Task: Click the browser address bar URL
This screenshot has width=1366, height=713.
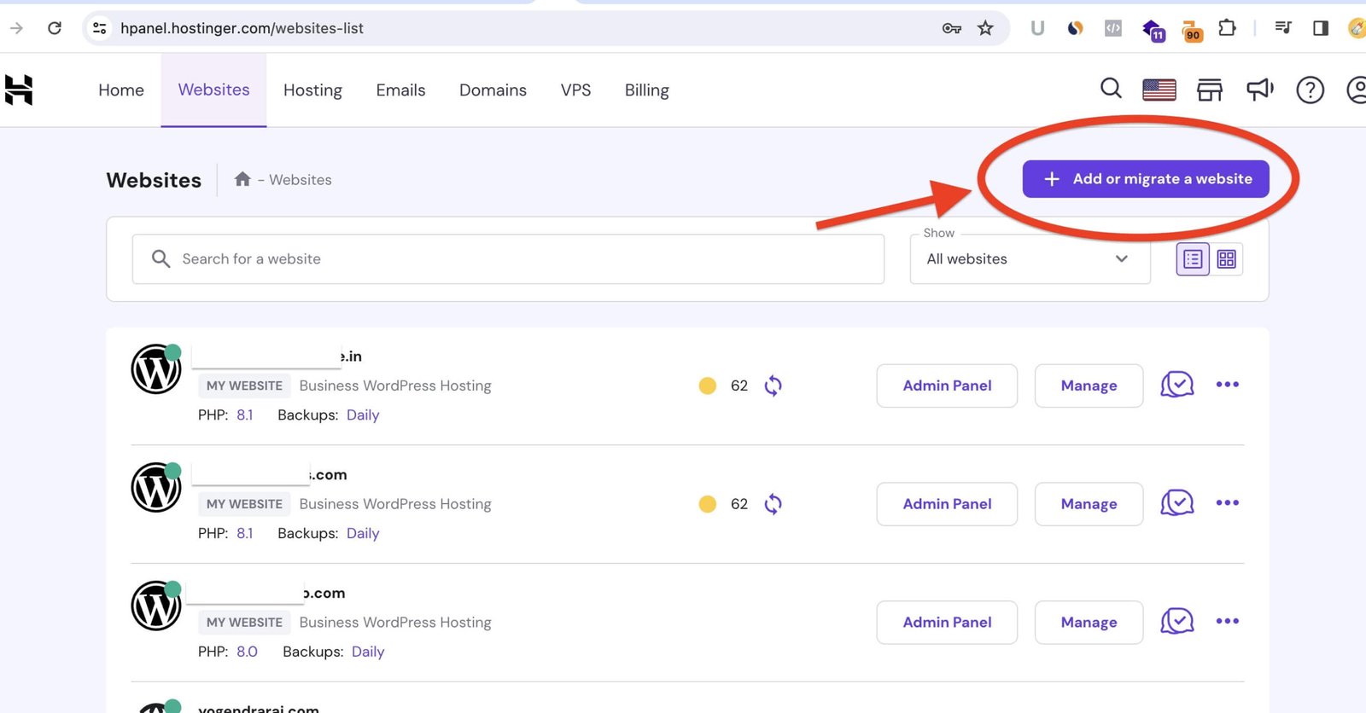Action: 242,28
